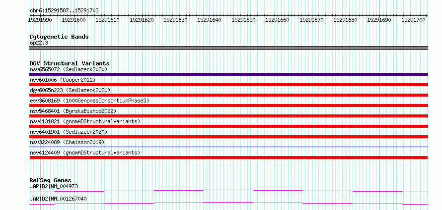Open variant nsv6401901 (Sedlazeck2020) label
The width and height of the screenshot is (442, 210).
(x=69, y=132)
